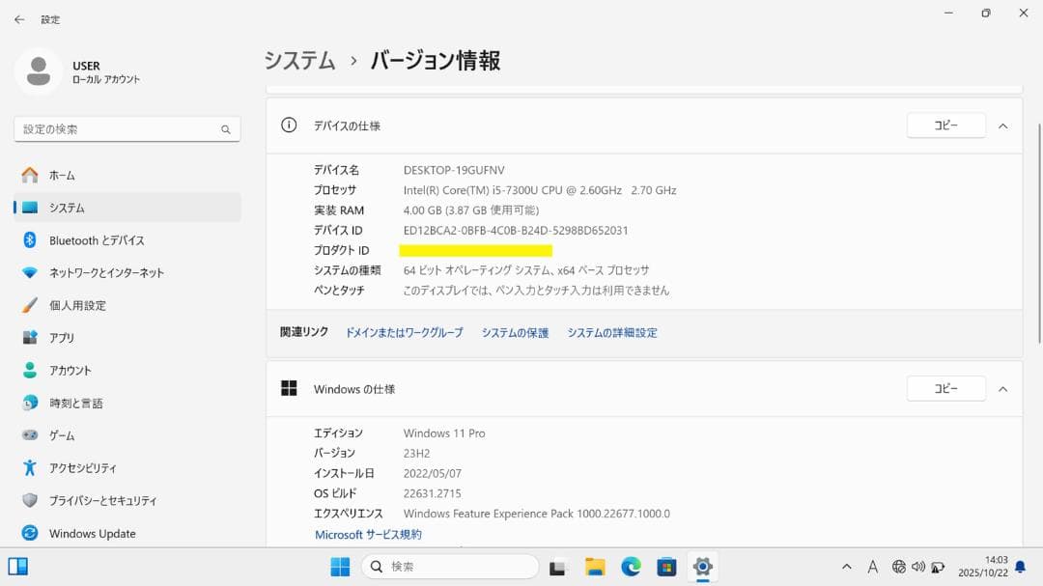Open Bluetooth とデバイス settings
Viewport: 1043px width, 586px height.
pyautogui.click(x=127, y=240)
